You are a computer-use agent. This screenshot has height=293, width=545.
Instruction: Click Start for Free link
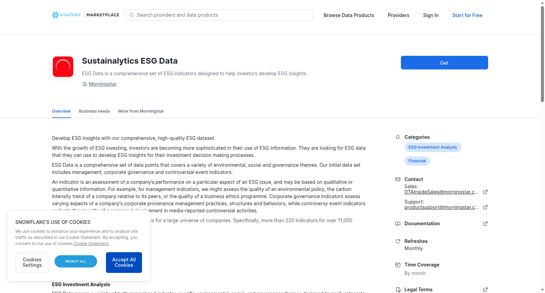(467, 15)
